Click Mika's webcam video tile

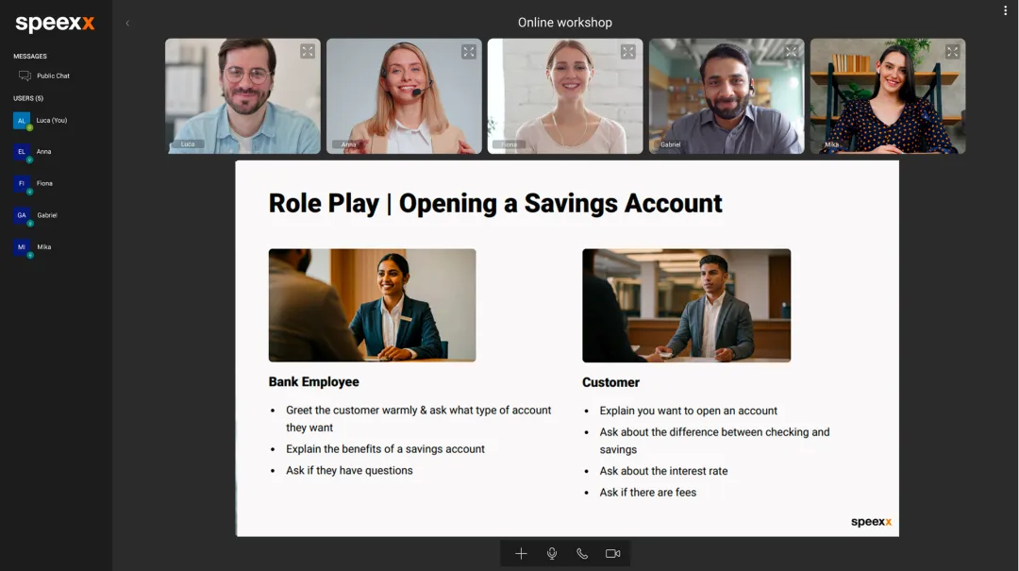(x=888, y=96)
